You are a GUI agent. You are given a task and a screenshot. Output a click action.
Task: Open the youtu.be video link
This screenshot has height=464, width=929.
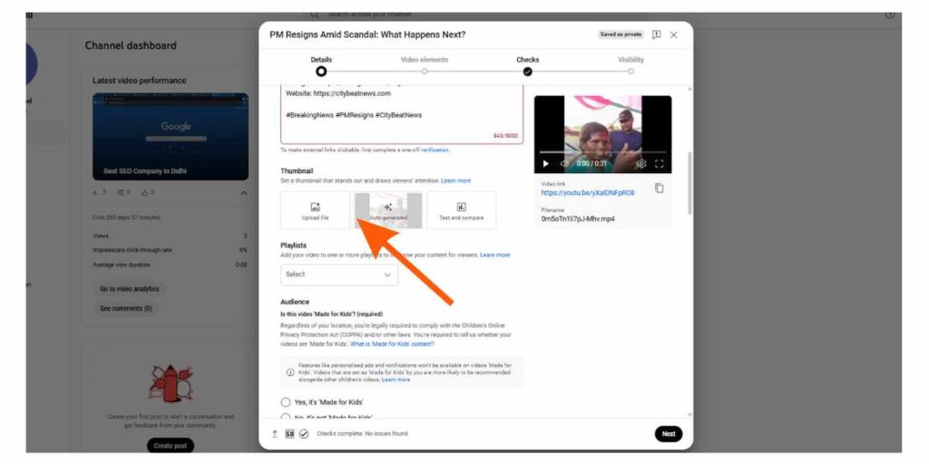click(587, 193)
